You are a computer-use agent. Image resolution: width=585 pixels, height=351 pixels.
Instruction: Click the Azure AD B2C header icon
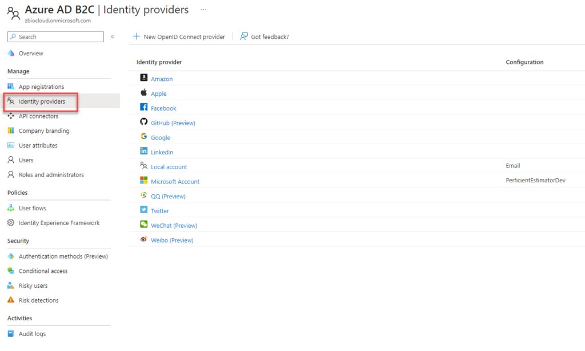(14, 13)
